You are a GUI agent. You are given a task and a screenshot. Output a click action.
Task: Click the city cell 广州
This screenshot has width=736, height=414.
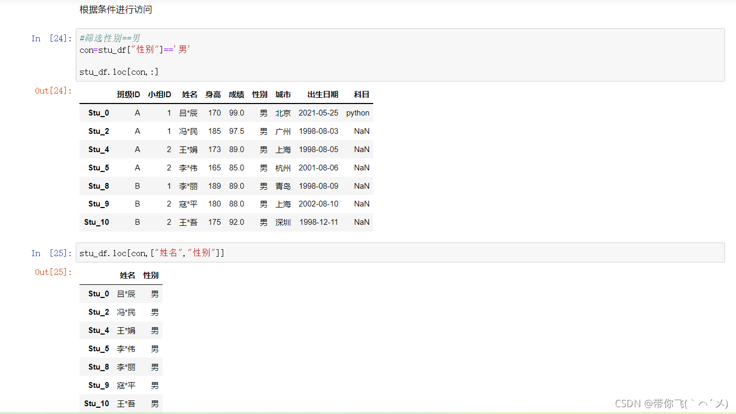[x=283, y=131]
